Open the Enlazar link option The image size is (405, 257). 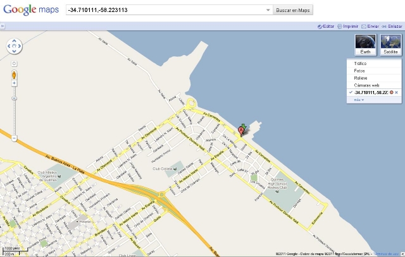point(392,27)
